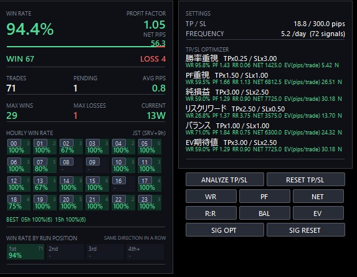Screen dimensions: 357x277
Task: Click the RESET TP/SL button
Action: pyautogui.click(x=306, y=179)
